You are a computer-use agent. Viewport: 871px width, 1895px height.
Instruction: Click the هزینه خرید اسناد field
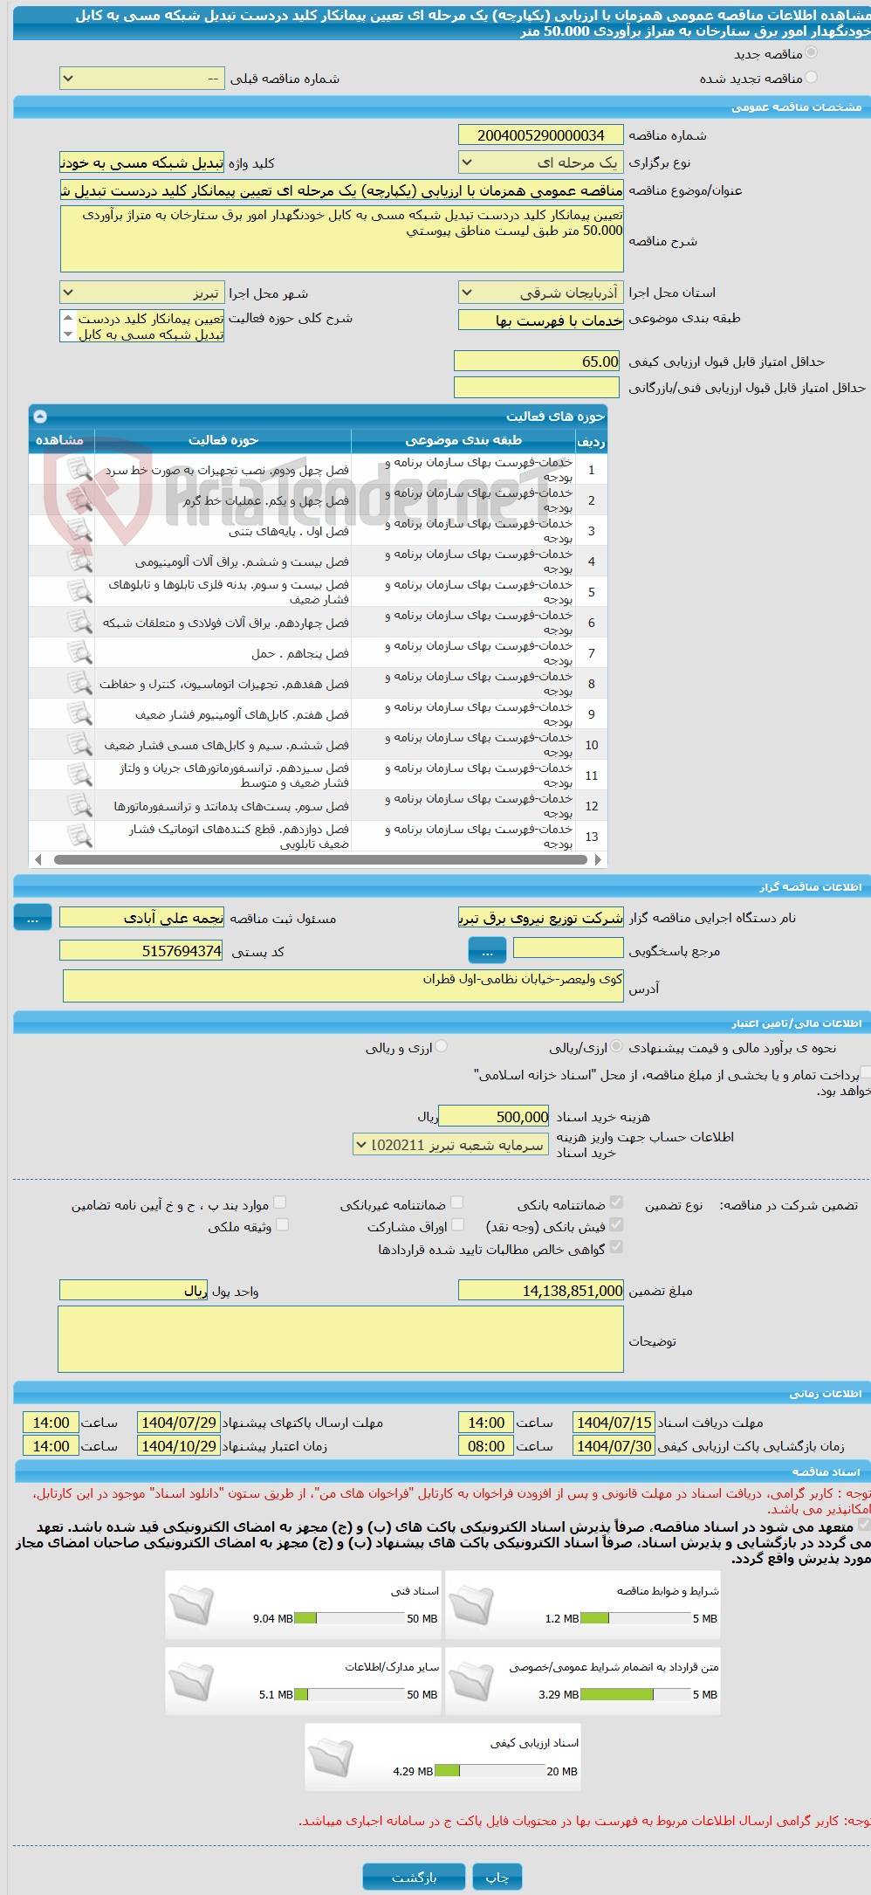coord(494,1116)
